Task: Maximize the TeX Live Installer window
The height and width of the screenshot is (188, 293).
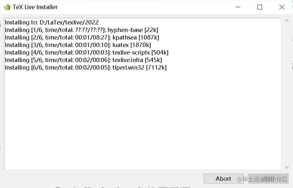Action: 260,7
